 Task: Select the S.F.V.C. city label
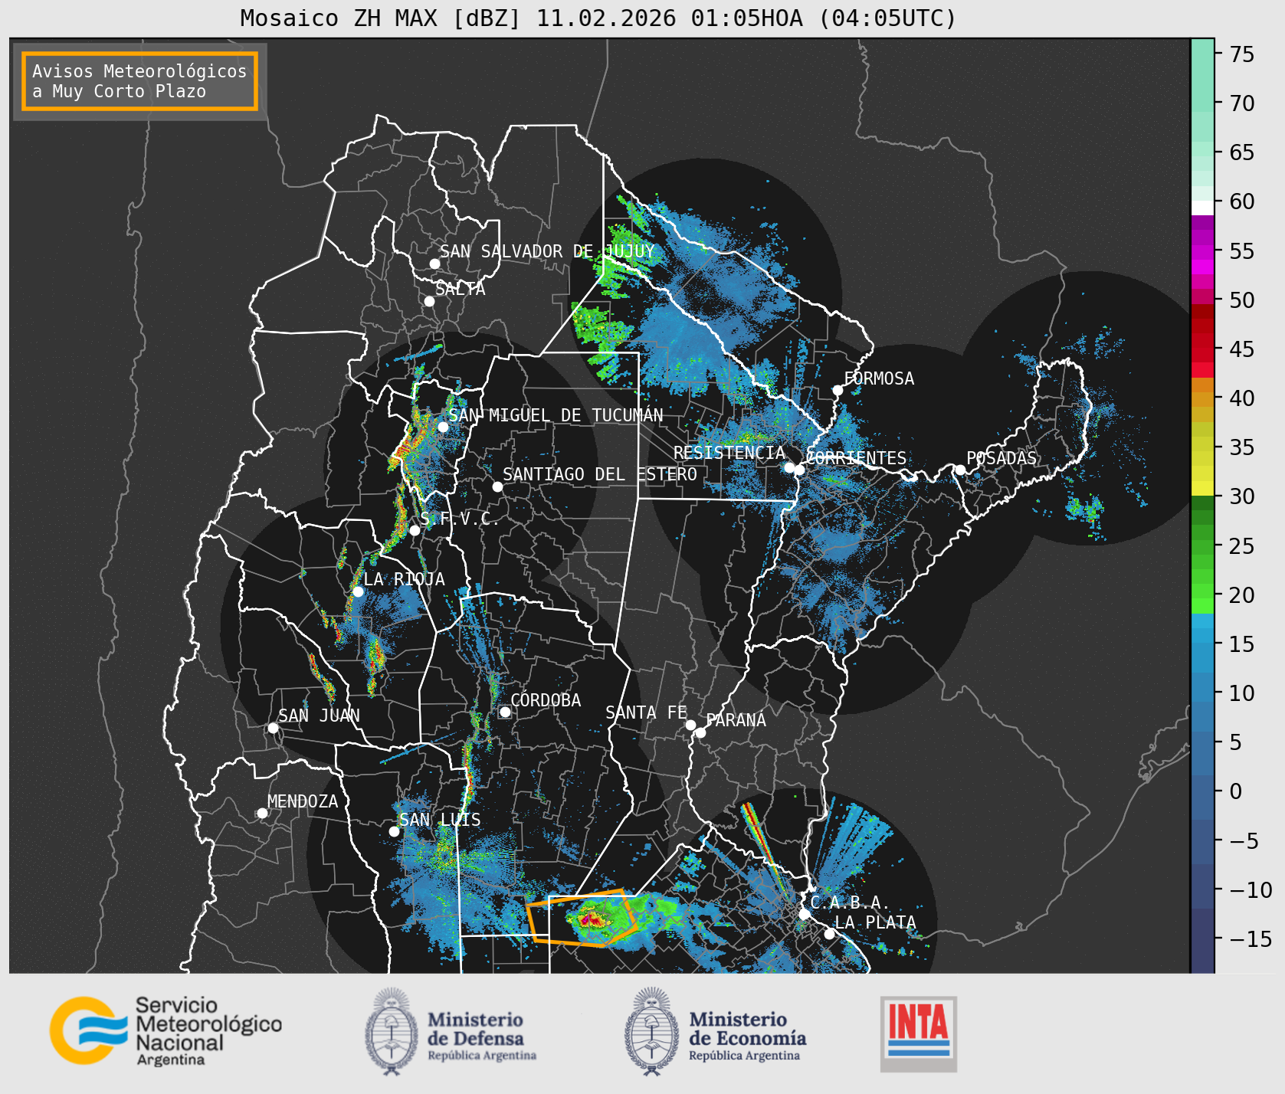point(460,519)
